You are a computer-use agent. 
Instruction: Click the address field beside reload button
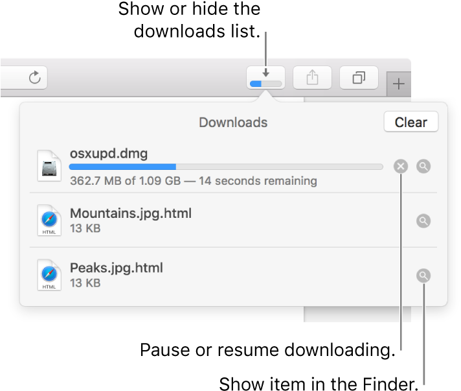[x=23, y=77]
